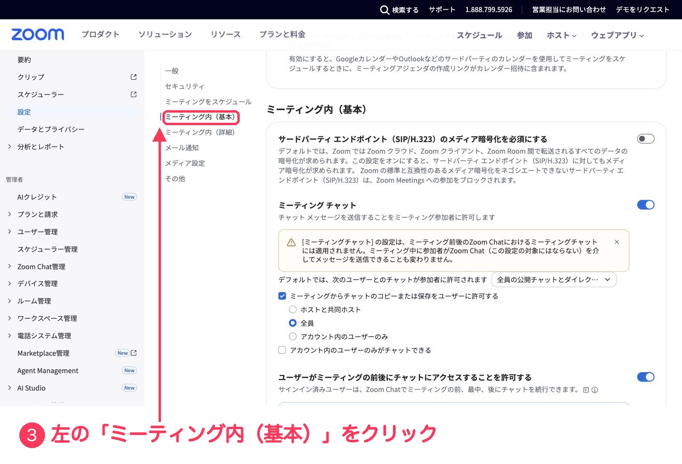
Task: Open the リソース menu
Action: pyautogui.click(x=226, y=34)
